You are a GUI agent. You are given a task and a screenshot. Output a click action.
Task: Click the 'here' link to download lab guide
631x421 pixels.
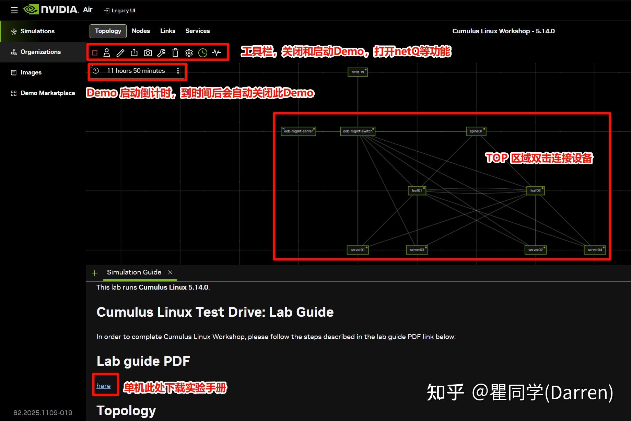click(x=103, y=385)
